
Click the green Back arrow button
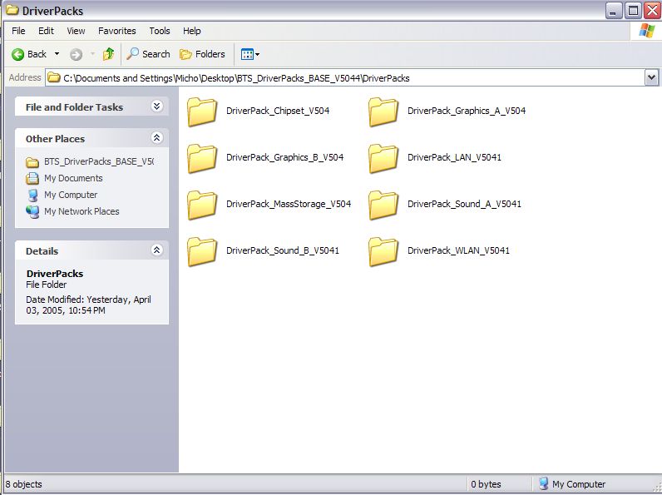click(x=17, y=54)
